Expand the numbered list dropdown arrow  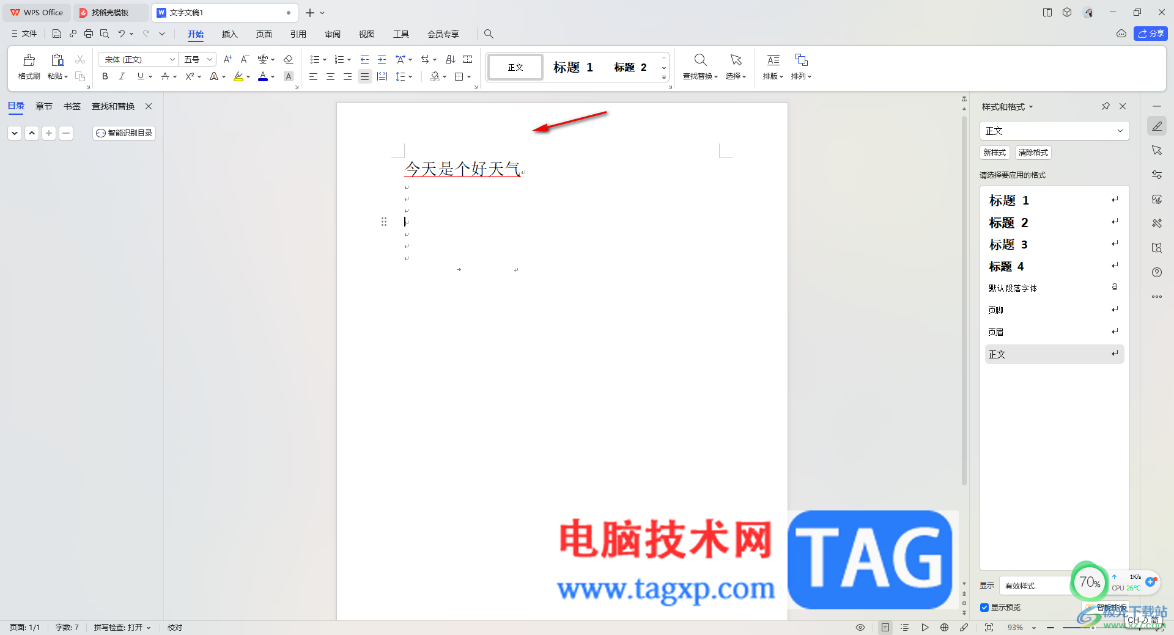pyautogui.click(x=349, y=59)
